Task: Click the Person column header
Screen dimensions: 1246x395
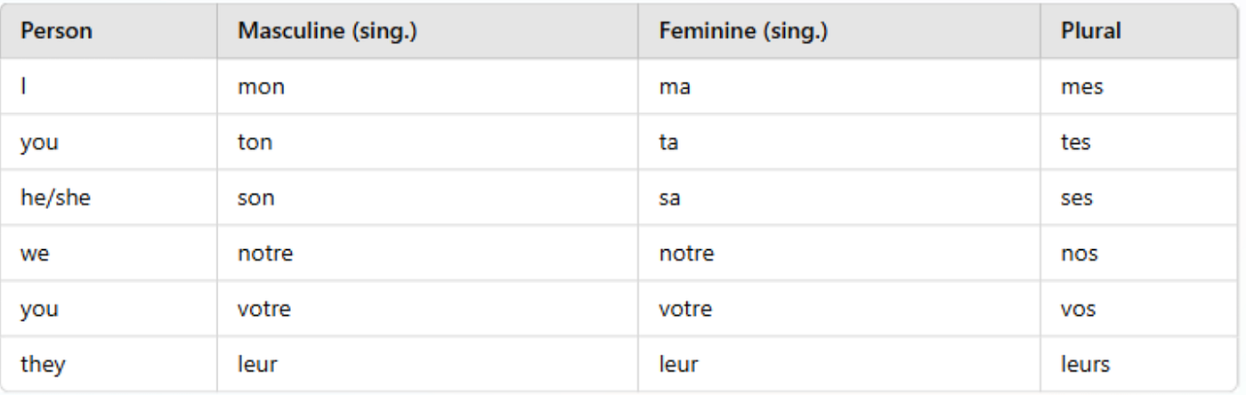Action: pyautogui.click(x=109, y=31)
